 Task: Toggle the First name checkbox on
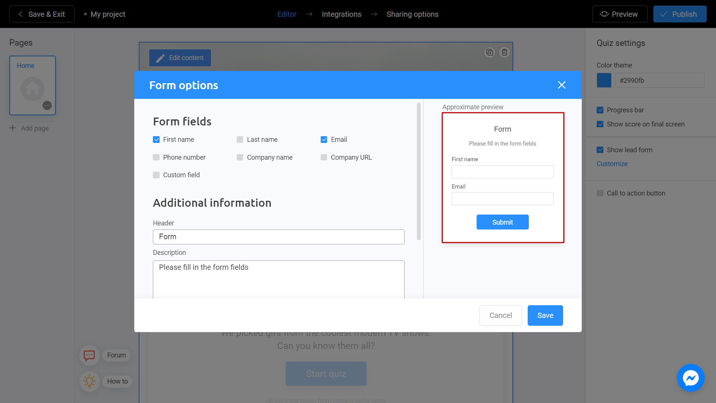(x=156, y=139)
